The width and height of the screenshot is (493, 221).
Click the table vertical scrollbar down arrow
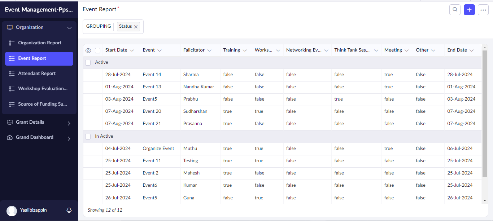(485, 200)
